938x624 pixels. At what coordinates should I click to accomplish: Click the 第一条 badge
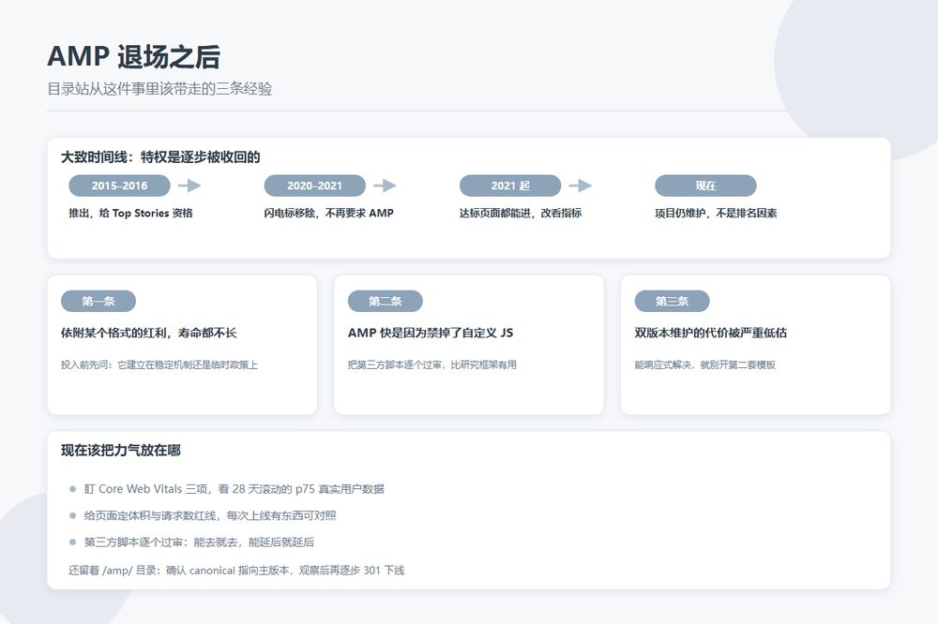[x=98, y=301]
